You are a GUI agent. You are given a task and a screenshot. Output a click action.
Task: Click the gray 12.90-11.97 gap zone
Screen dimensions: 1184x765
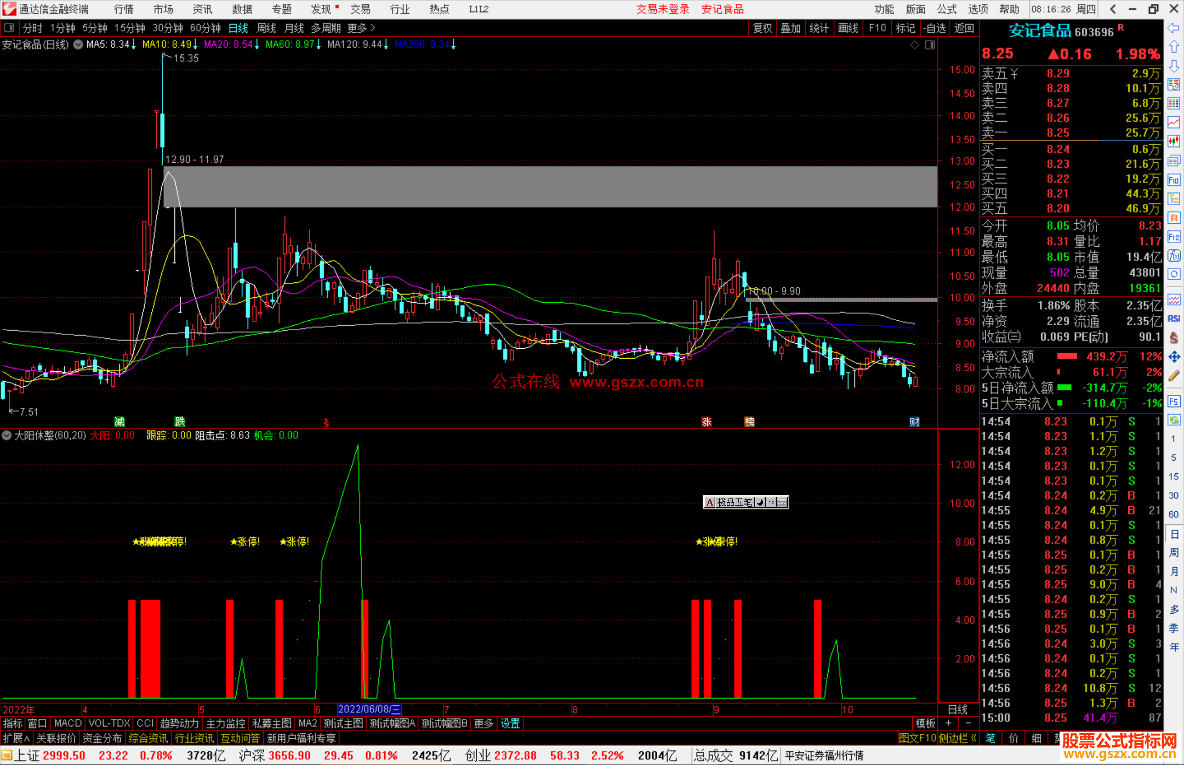[x=548, y=186]
